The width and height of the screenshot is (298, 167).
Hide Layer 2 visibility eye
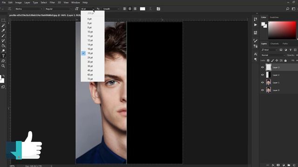(x=263, y=75)
